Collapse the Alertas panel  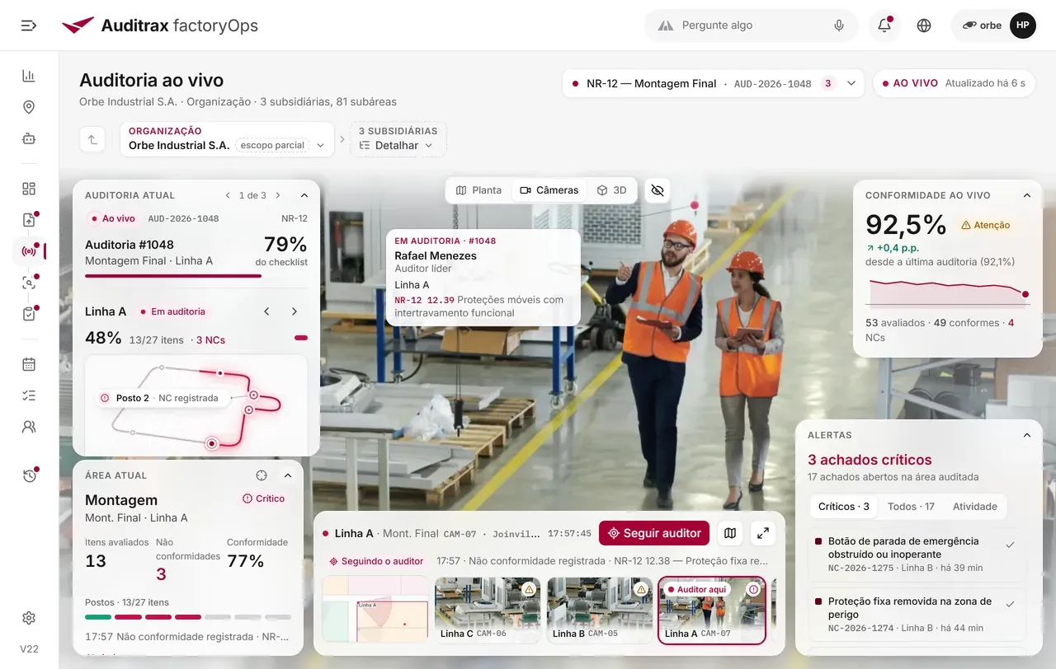1027,435
